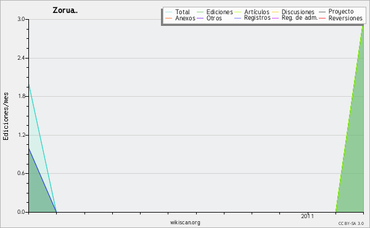370x228 pixels.
Task: Click the Registros legend label
Action: [x=257, y=18]
